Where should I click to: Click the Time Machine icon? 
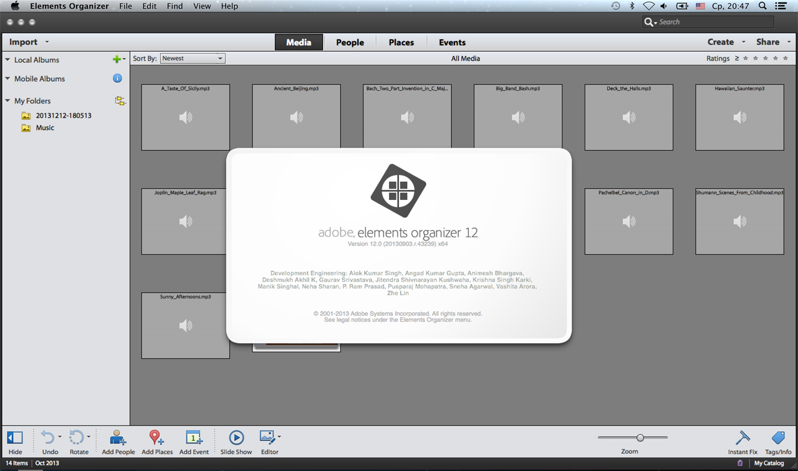point(615,6)
